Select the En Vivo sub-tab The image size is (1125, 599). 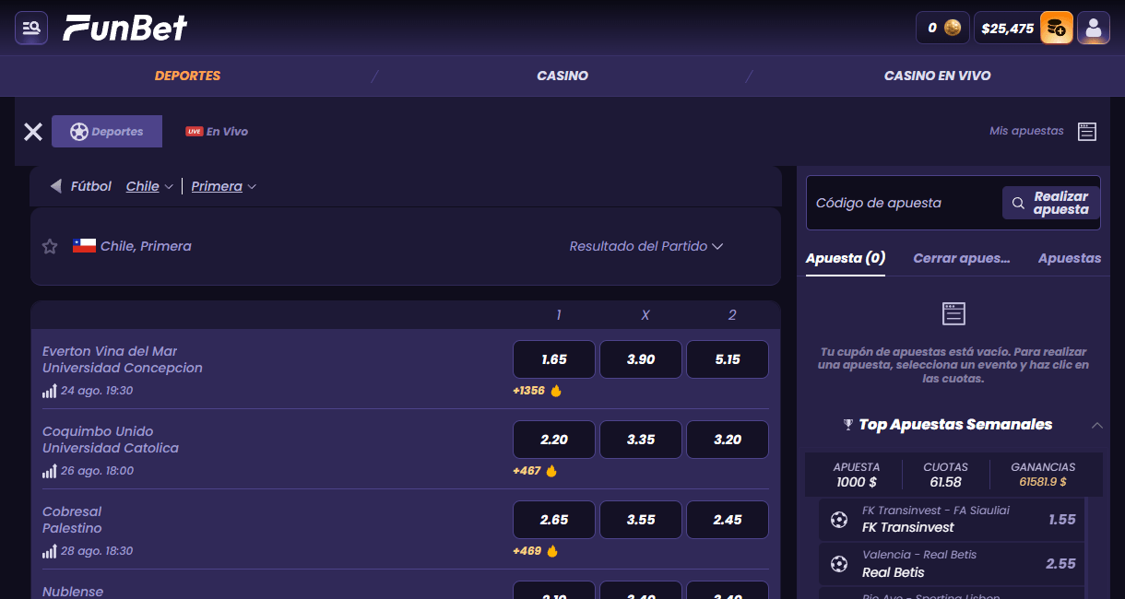point(217,132)
